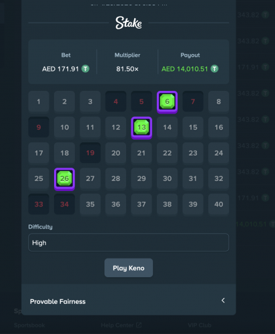Toggle keno tile number 31
The height and width of the screenshot is (334, 275).
[x=193, y=178]
